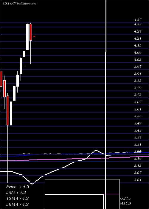Click the 4.27 price axis label

tap(138, 31)
